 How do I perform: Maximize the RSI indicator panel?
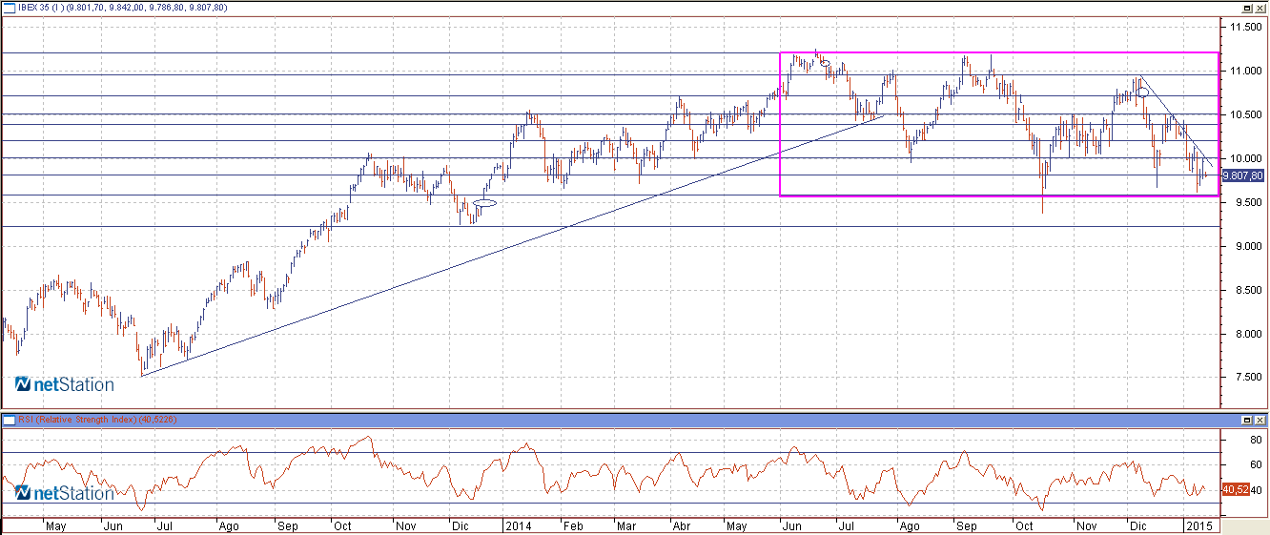tap(1246, 420)
